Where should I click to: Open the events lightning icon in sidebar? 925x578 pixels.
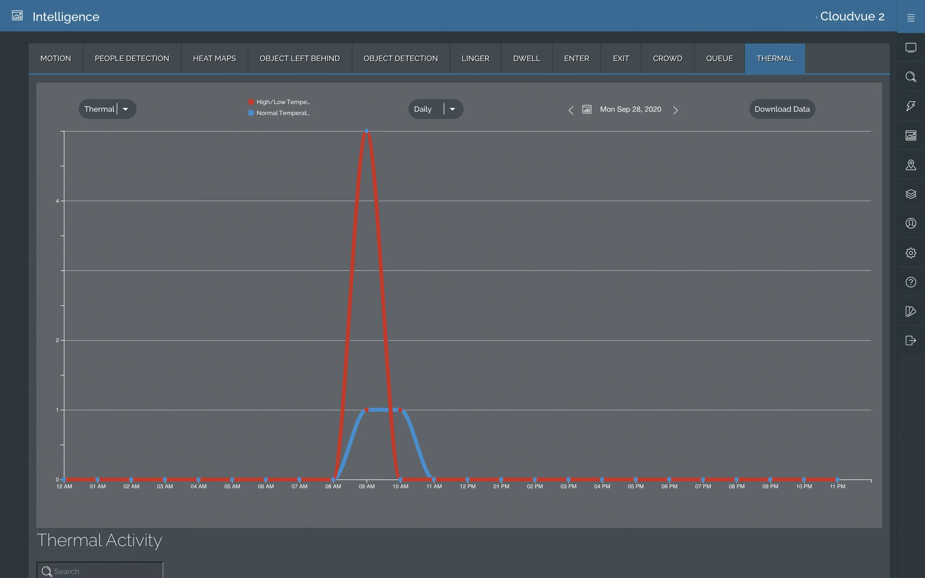[x=911, y=106]
